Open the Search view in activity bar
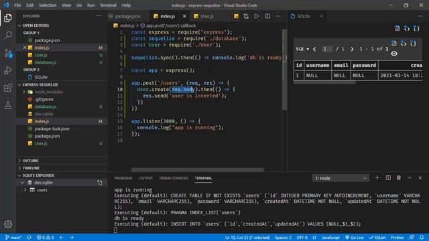 pos(8,35)
